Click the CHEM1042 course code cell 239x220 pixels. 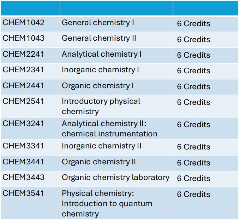click(x=24, y=23)
